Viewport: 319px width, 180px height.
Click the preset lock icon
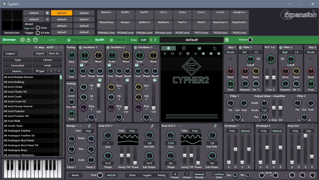[29, 40]
